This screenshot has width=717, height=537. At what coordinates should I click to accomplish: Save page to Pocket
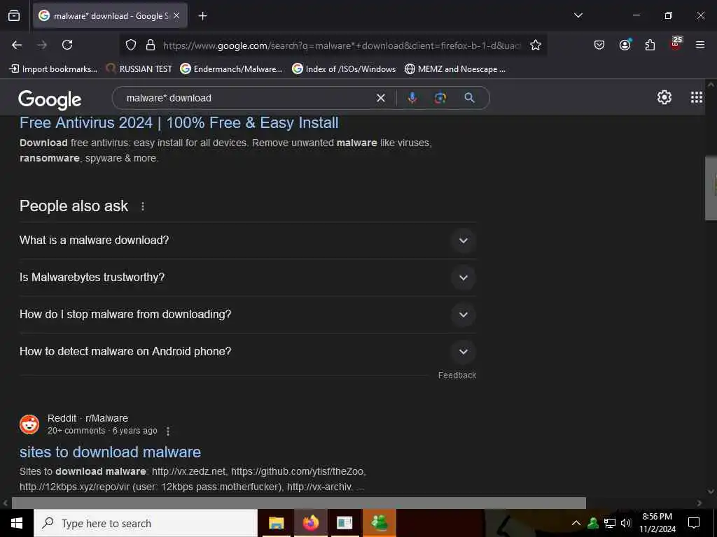599,45
